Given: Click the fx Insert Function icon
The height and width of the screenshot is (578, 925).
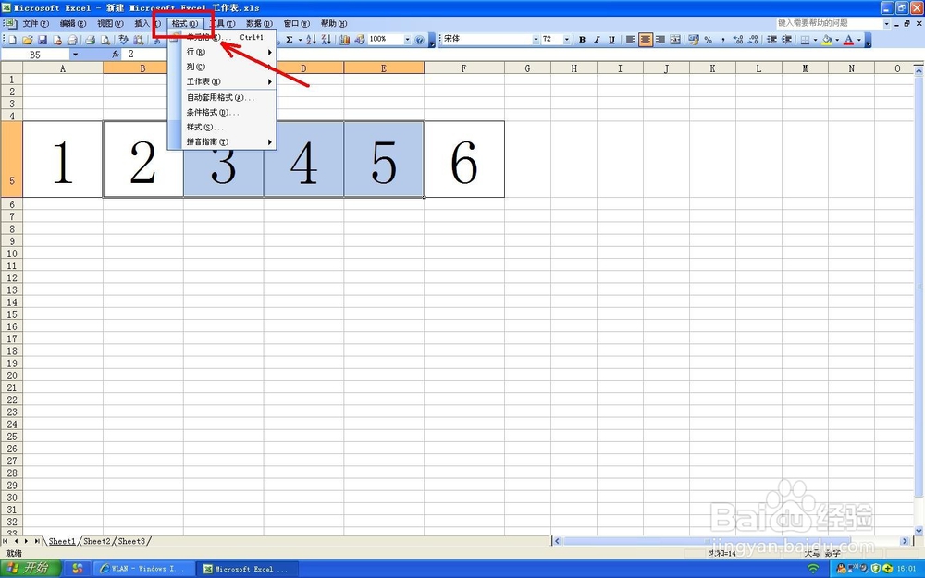Looking at the screenshot, I should click(x=116, y=55).
